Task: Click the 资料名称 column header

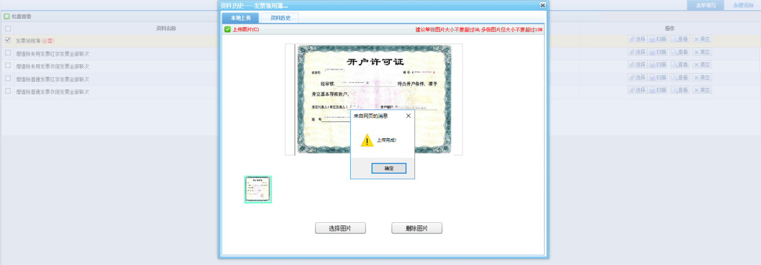Action: pyautogui.click(x=166, y=28)
